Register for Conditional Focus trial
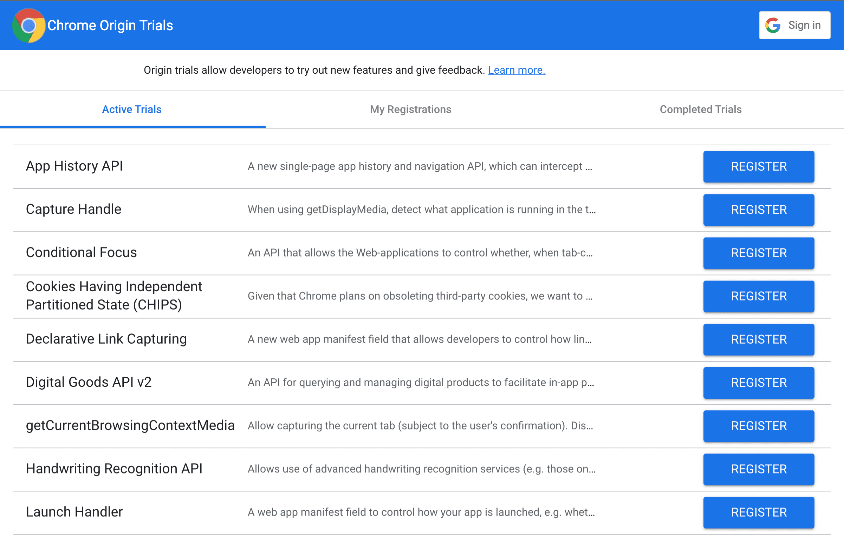844x537 pixels. coord(759,253)
